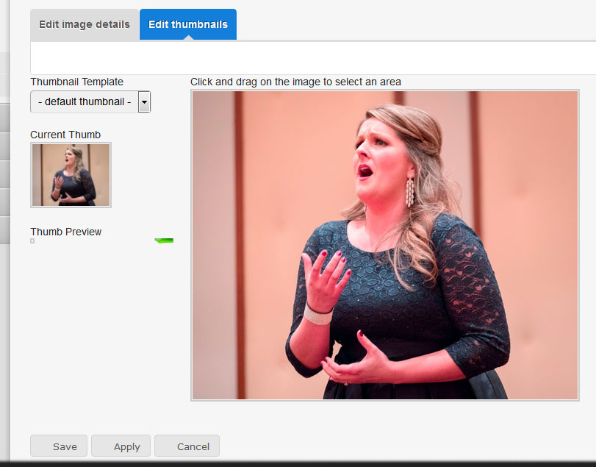The width and height of the screenshot is (596, 467).
Task: Cancel thumbnail editing
Action: 187,446
